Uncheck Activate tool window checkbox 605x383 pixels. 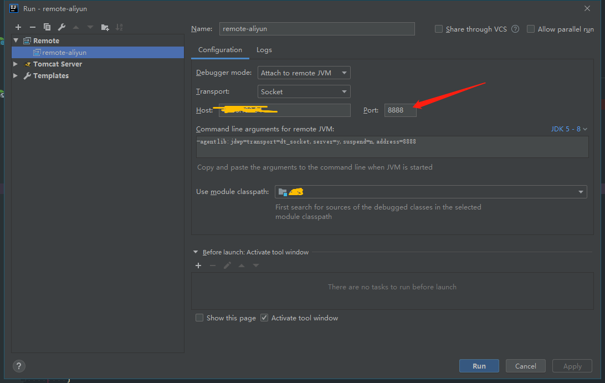click(x=264, y=318)
